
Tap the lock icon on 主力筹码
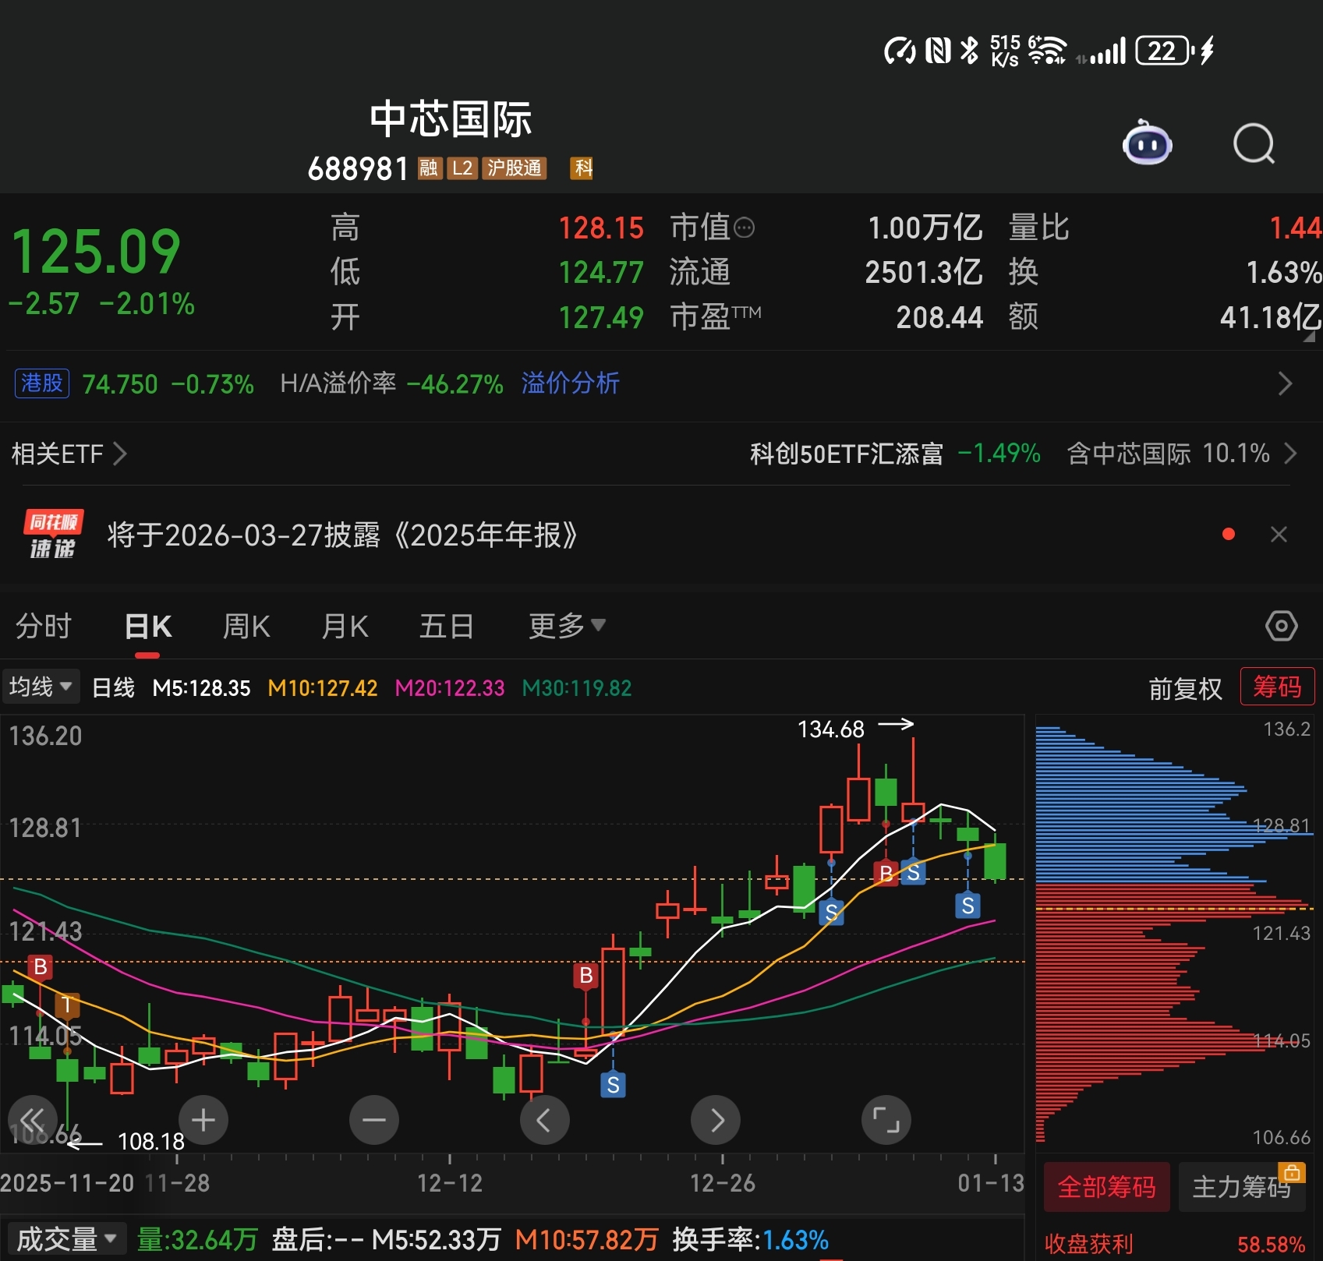pos(1291,1173)
